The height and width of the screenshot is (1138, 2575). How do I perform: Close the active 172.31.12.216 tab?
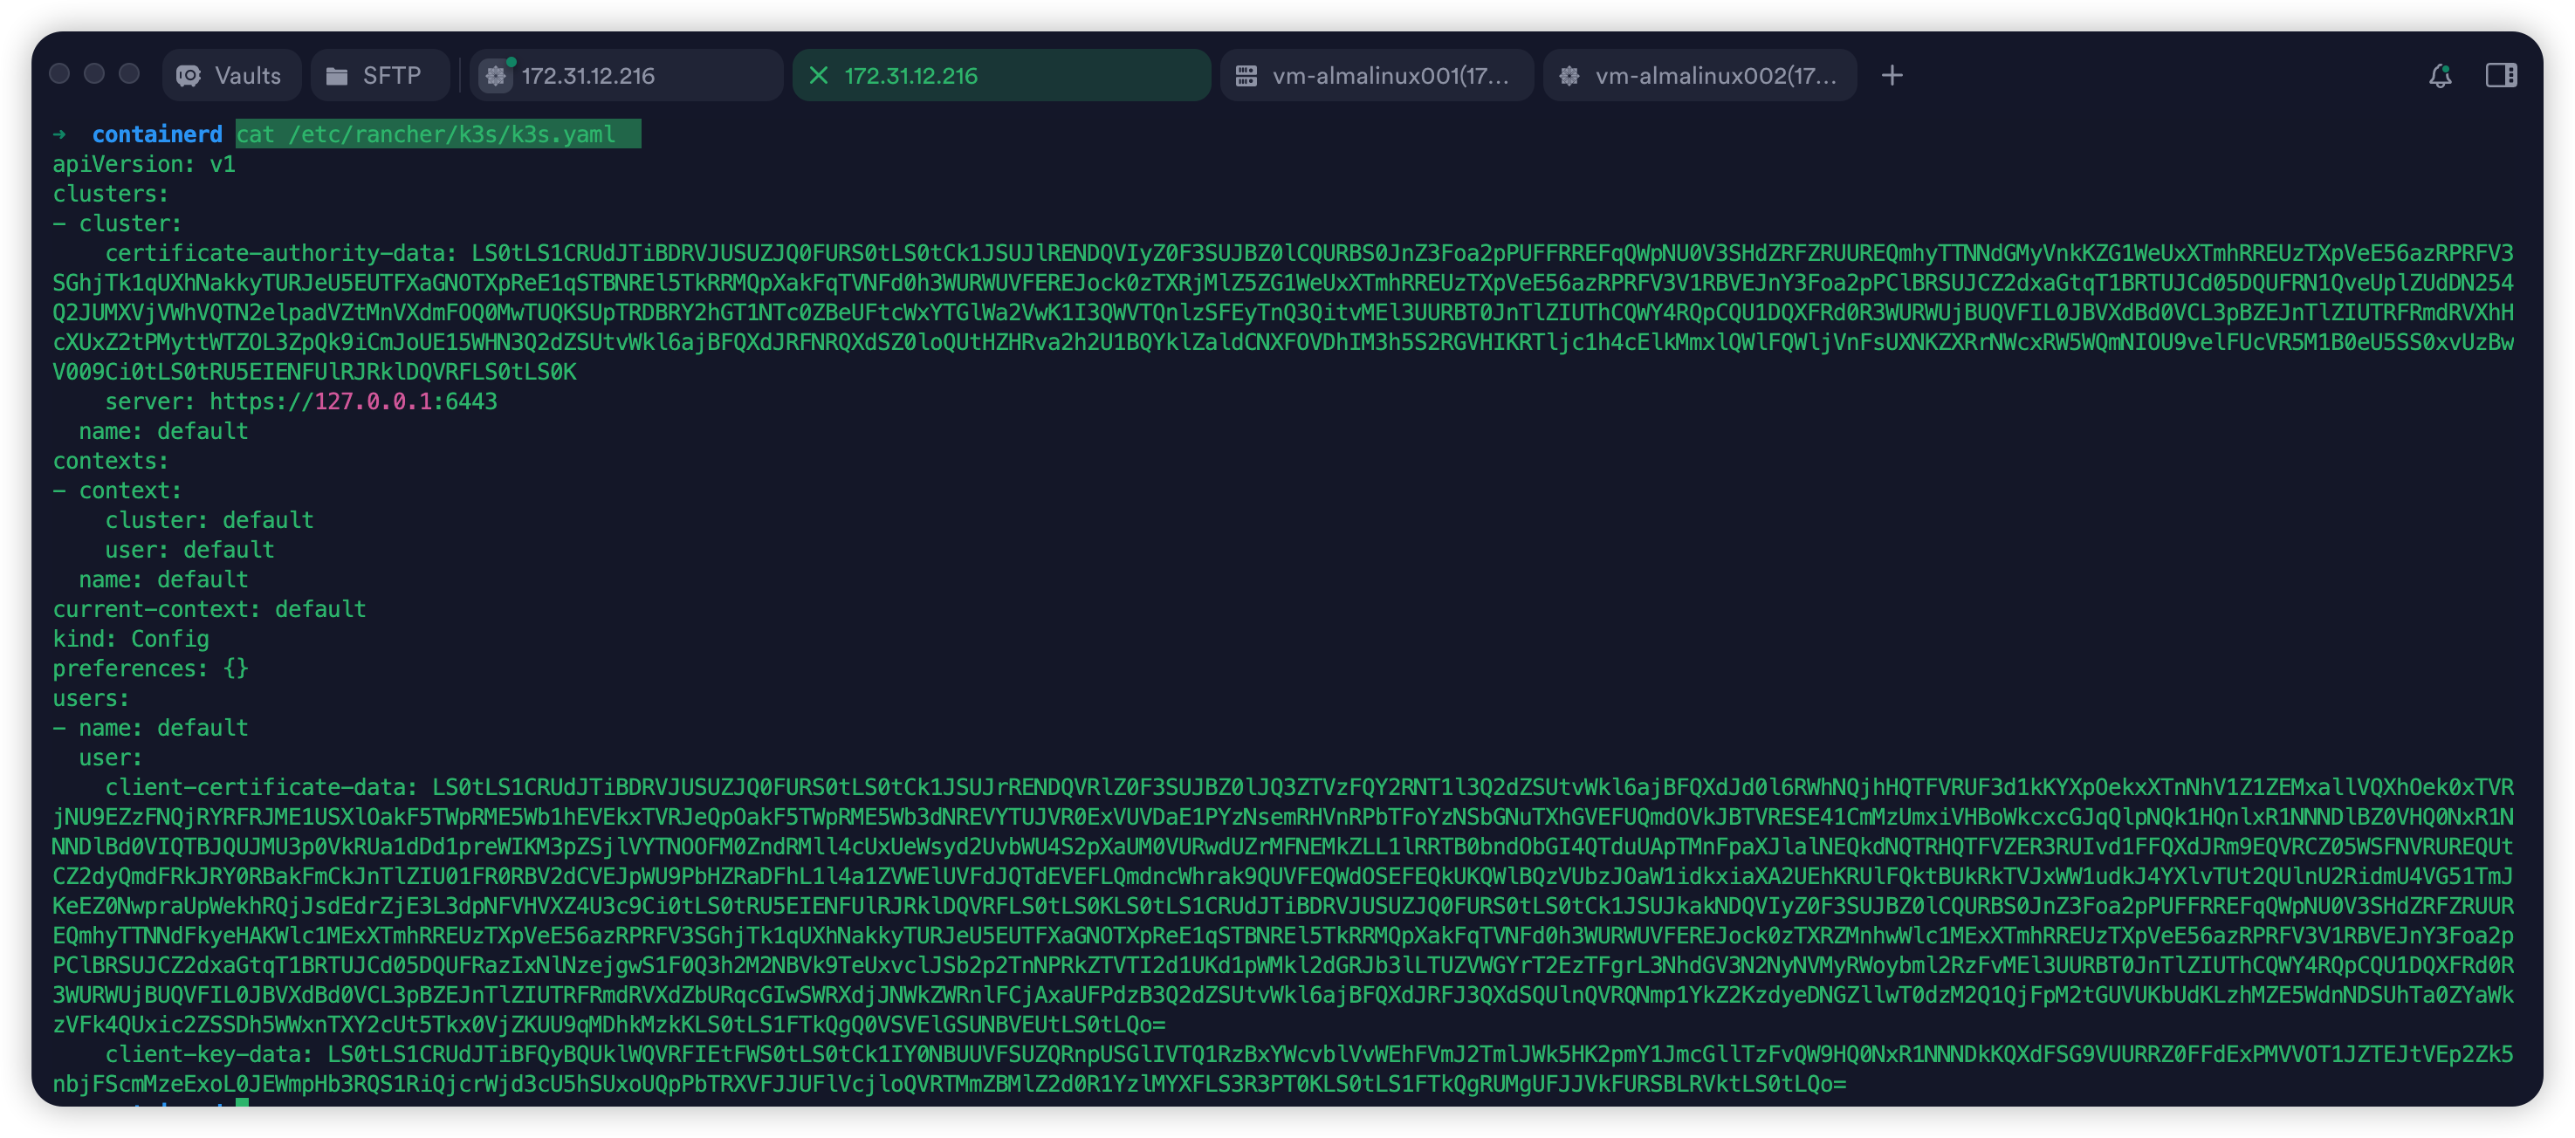tap(818, 75)
